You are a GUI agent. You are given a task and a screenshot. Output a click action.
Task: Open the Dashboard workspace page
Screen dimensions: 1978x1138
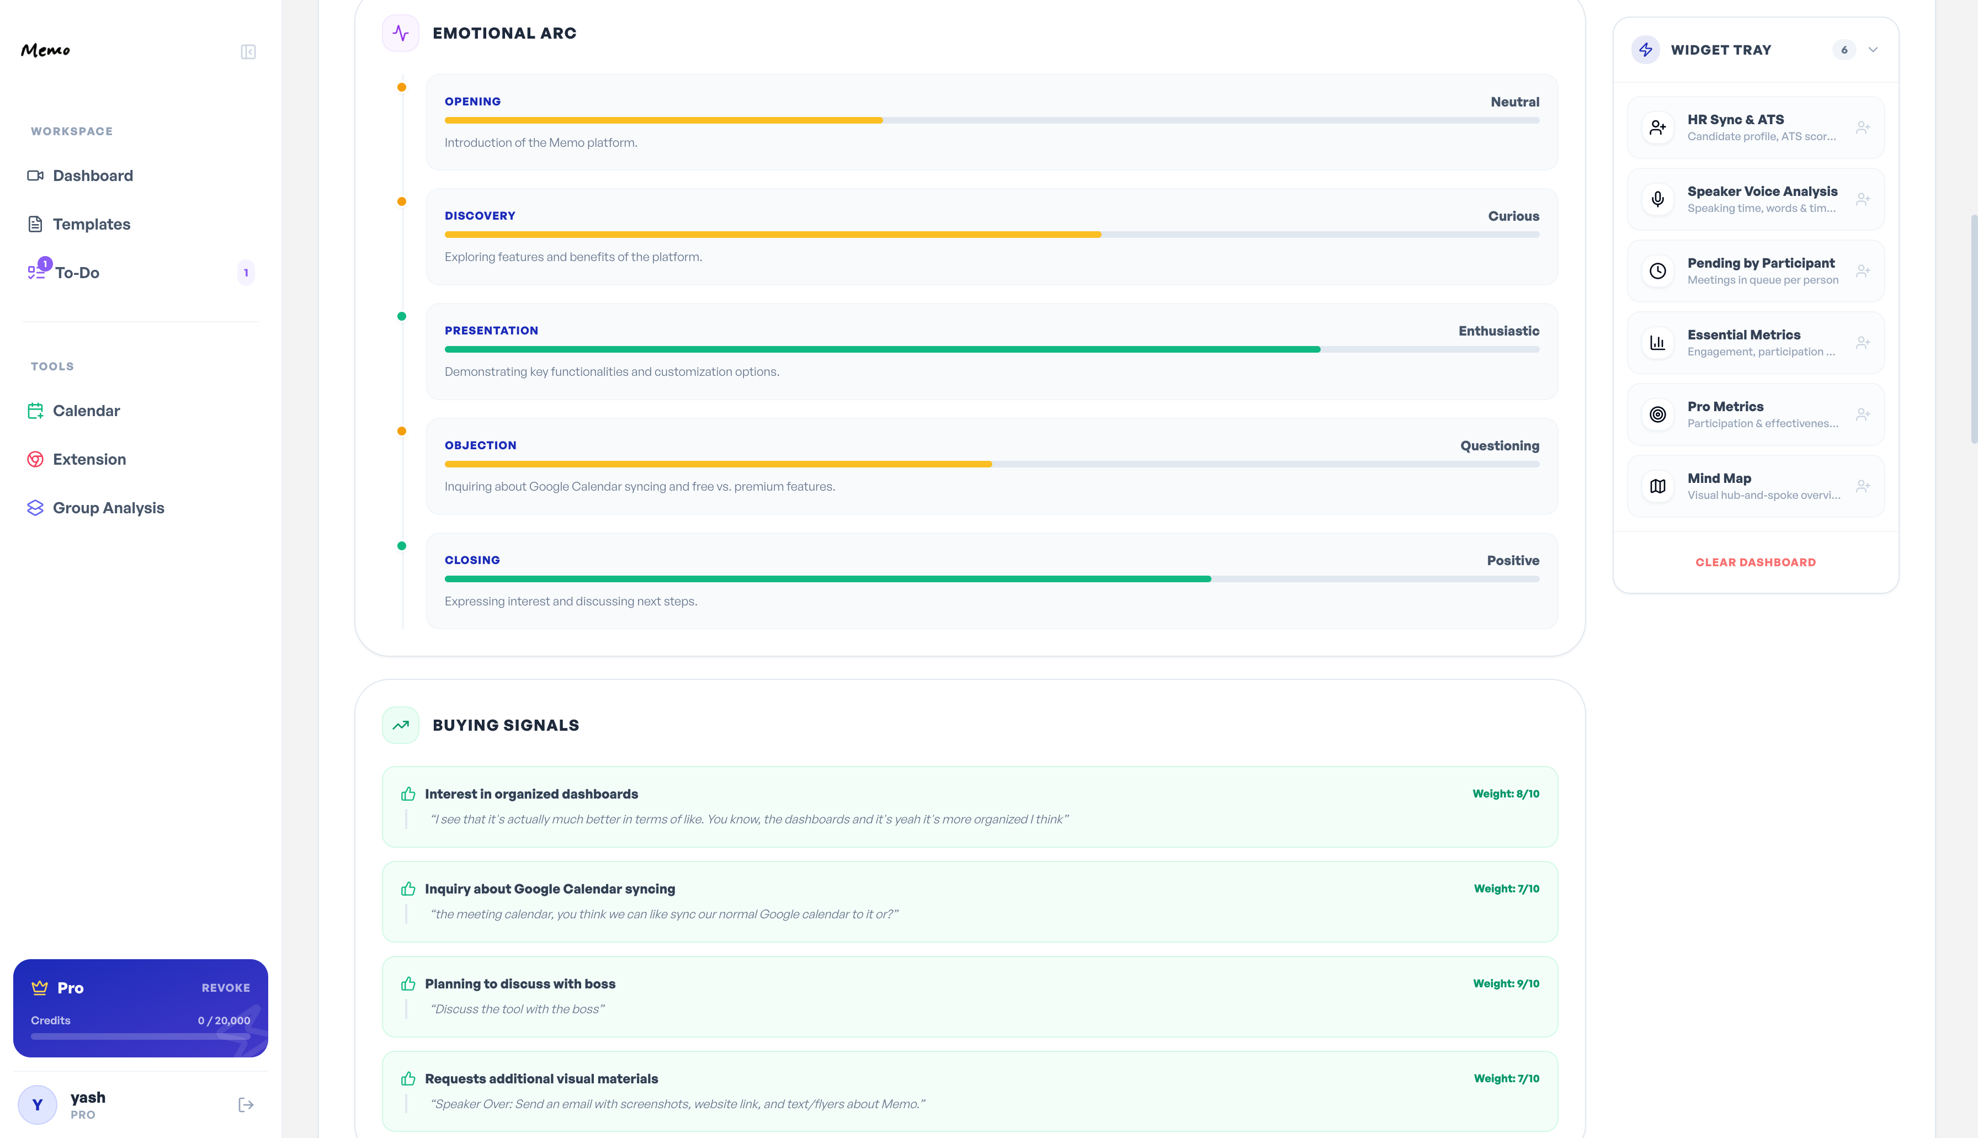[x=92, y=176]
